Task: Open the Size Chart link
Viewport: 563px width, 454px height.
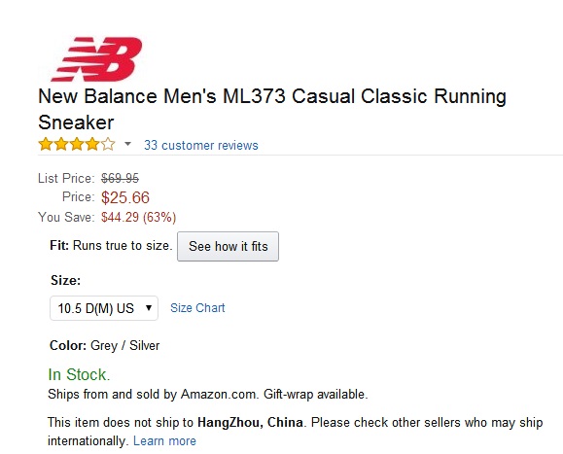Action: (x=197, y=307)
